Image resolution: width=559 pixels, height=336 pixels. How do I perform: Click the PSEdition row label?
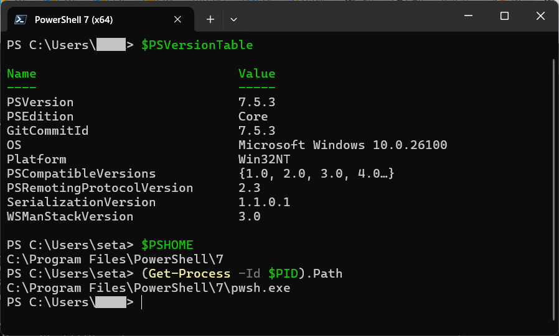[40, 117]
